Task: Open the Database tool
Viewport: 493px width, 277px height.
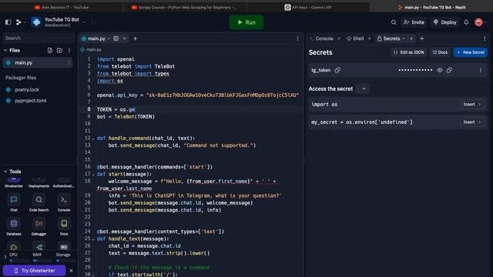Action: [14, 226]
